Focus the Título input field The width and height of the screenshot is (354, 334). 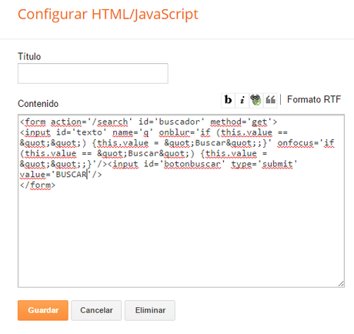pos(93,73)
